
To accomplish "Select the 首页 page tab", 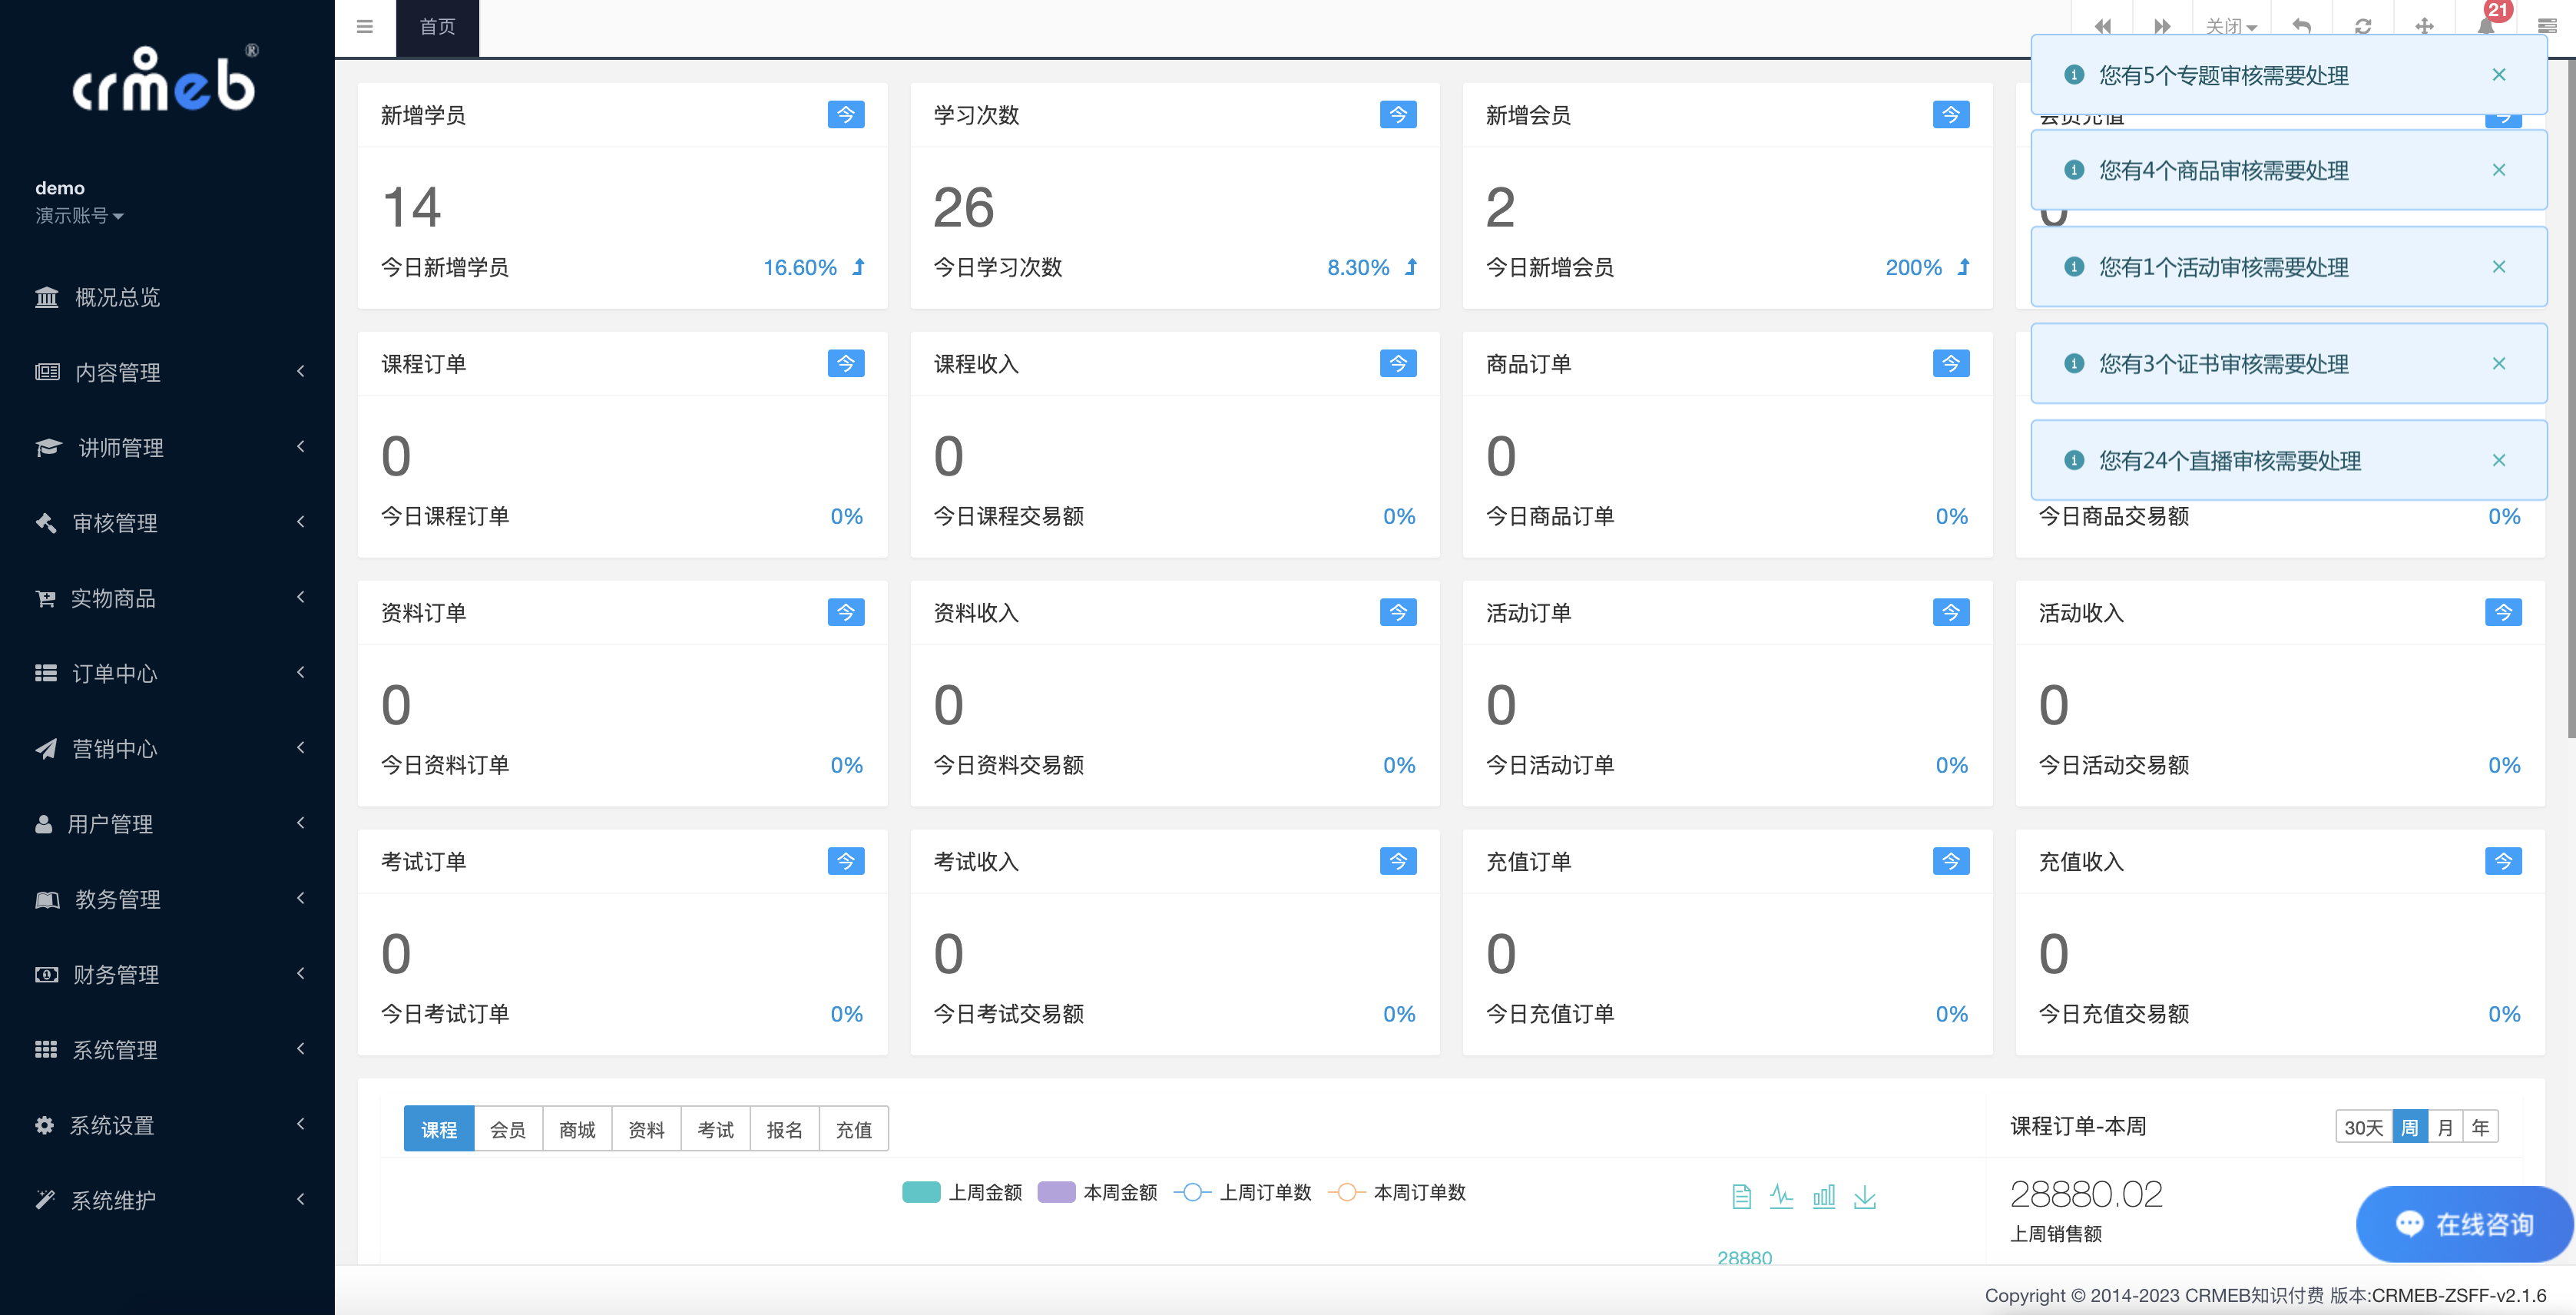I will [437, 28].
